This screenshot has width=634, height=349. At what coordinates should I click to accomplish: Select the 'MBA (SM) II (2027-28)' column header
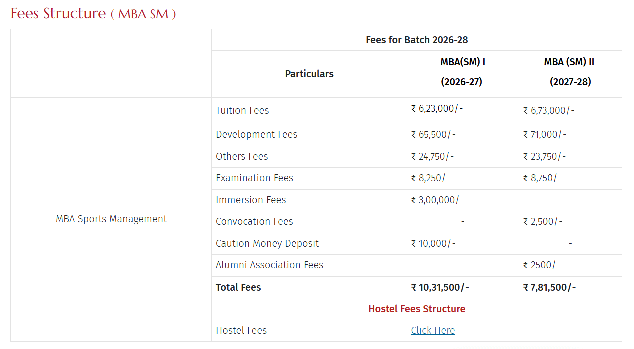tap(570, 72)
